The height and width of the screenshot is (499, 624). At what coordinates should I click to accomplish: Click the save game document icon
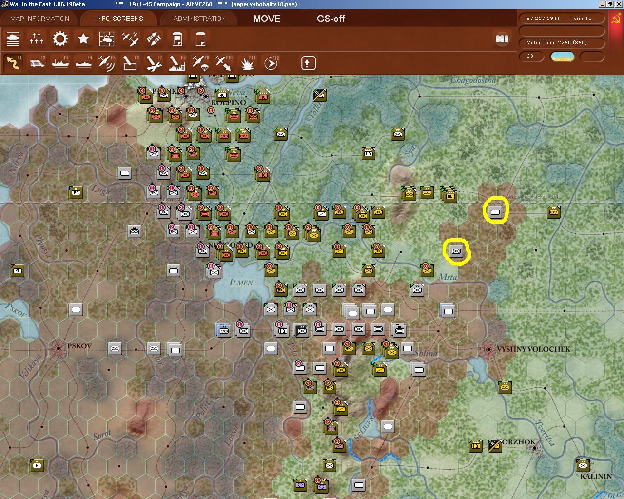coord(177,38)
